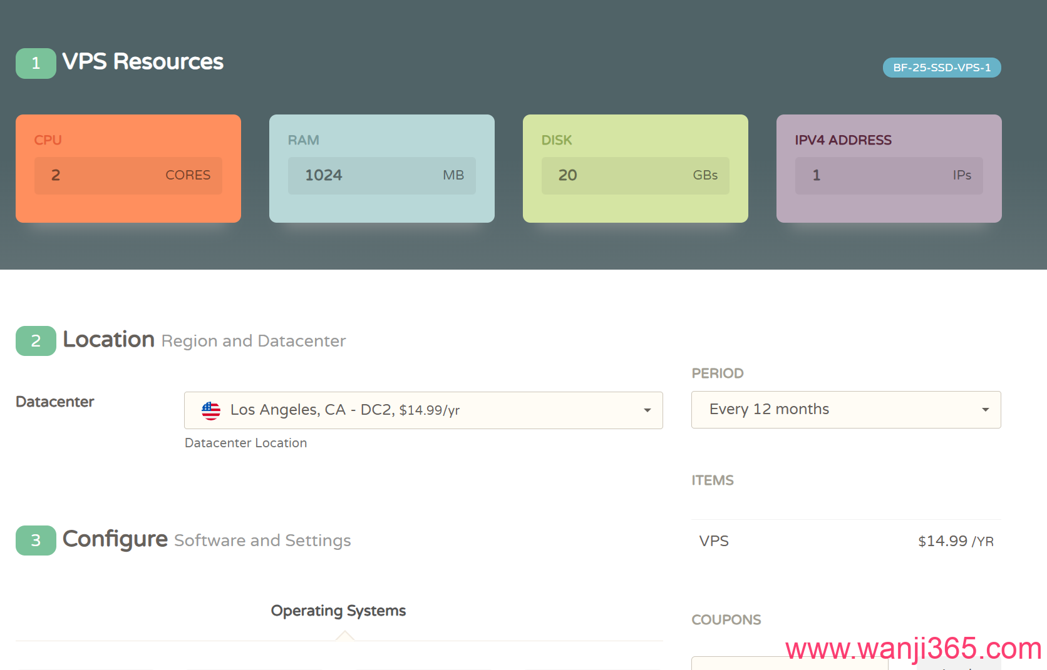The width and height of the screenshot is (1047, 670).
Task: Switch to the Operating Systems tab
Action: (x=338, y=611)
